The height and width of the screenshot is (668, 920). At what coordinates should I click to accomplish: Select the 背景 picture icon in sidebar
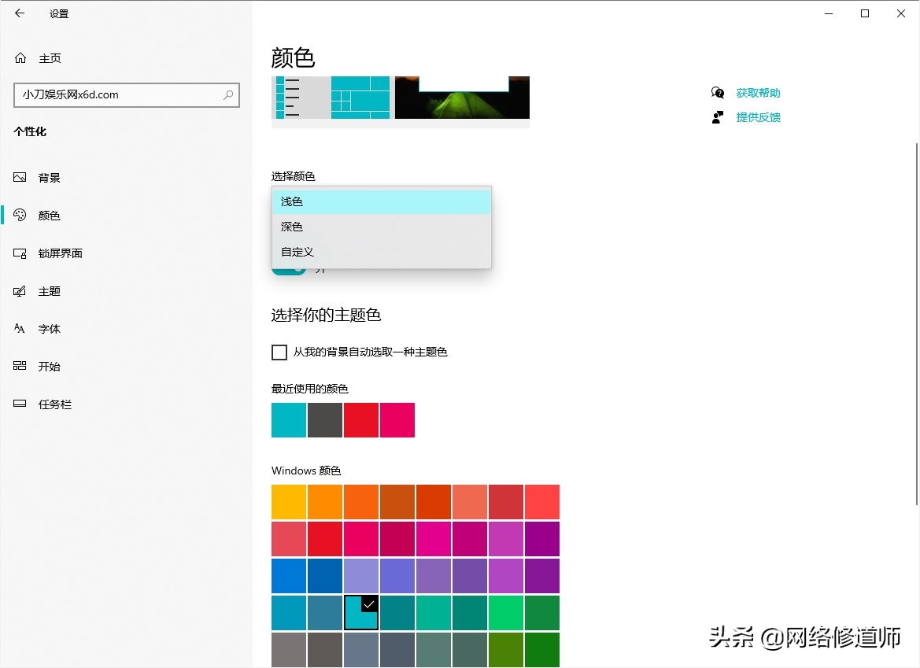[x=19, y=177]
